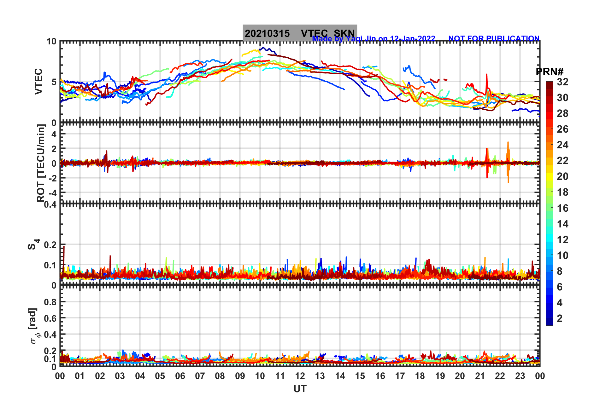Click x-axis tick label 13
This screenshot has height=407, width=600.
tap(320, 376)
